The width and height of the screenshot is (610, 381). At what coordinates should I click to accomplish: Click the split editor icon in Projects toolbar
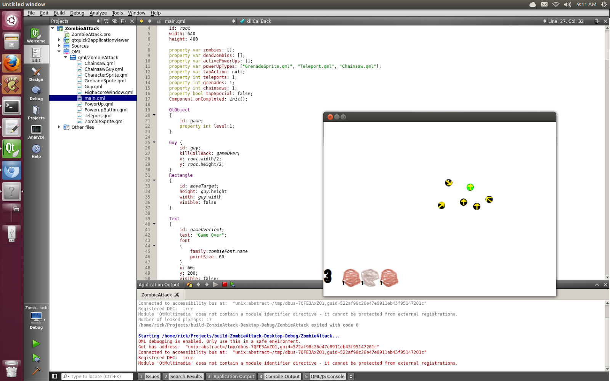123,21
